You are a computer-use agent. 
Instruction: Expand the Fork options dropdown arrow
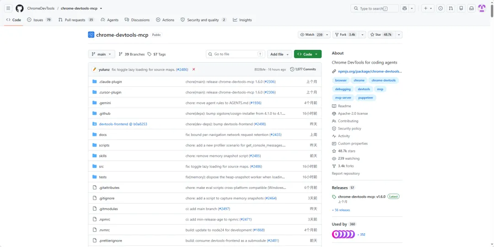coord(362,35)
